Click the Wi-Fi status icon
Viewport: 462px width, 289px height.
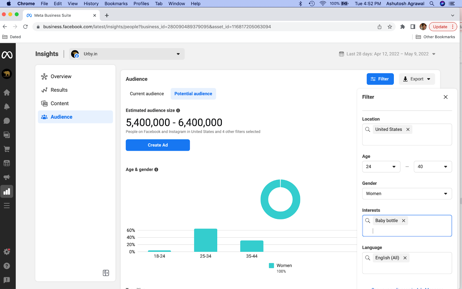coord(323,3)
